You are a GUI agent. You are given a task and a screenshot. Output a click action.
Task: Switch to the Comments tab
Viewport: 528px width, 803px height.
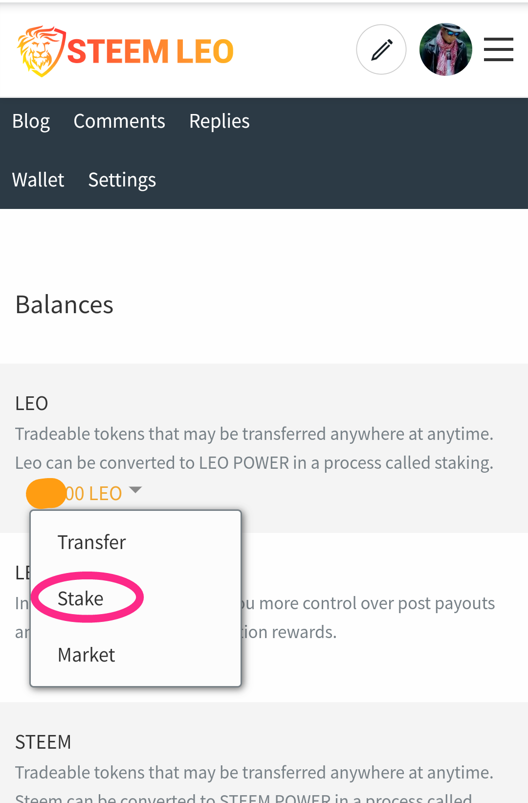[x=119, y=121]
